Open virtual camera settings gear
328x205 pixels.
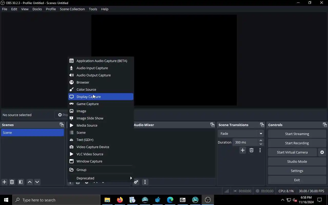(x=322, y=152)
